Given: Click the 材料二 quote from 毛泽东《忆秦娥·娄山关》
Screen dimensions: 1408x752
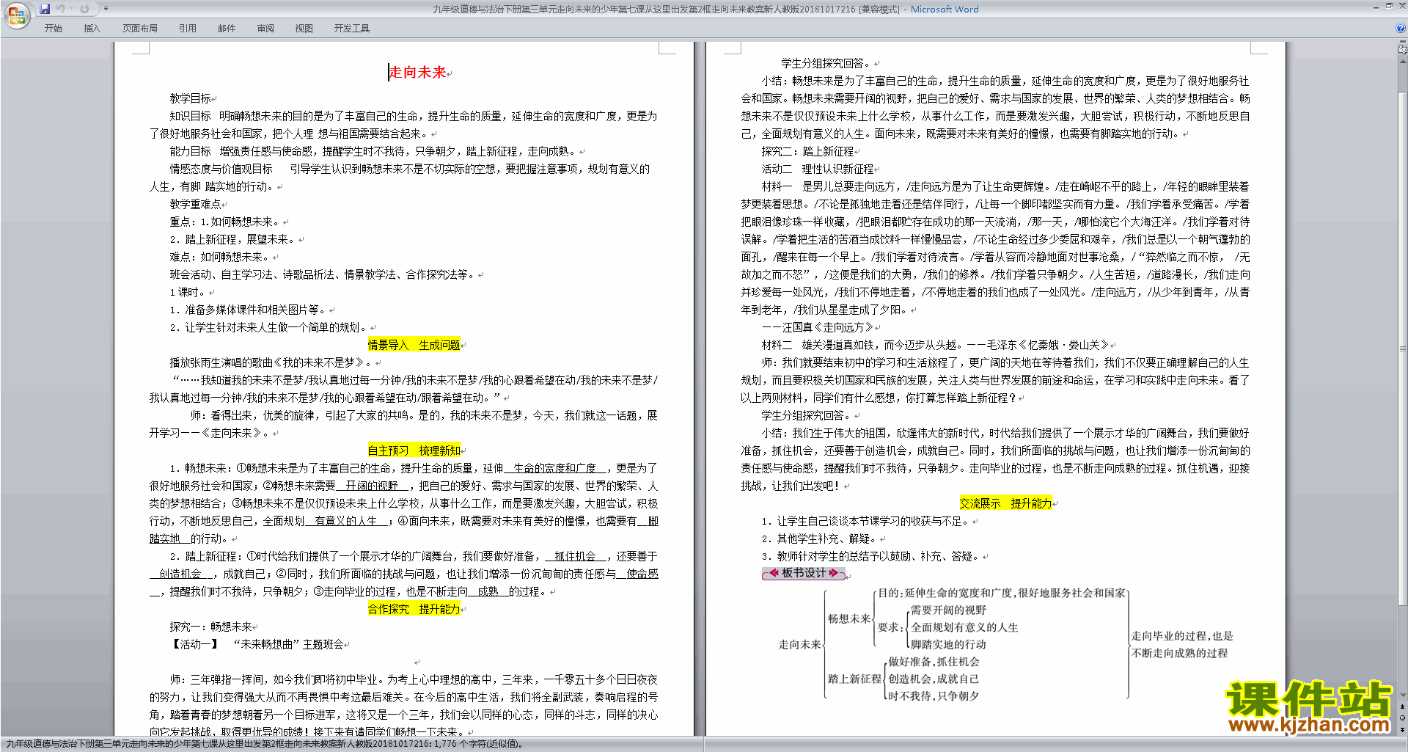Looking at the screenshot, I should [x=936, y=345].
